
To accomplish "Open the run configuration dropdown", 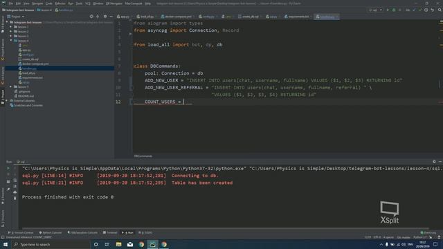I will pyautogui.click(x=375, y=10).
